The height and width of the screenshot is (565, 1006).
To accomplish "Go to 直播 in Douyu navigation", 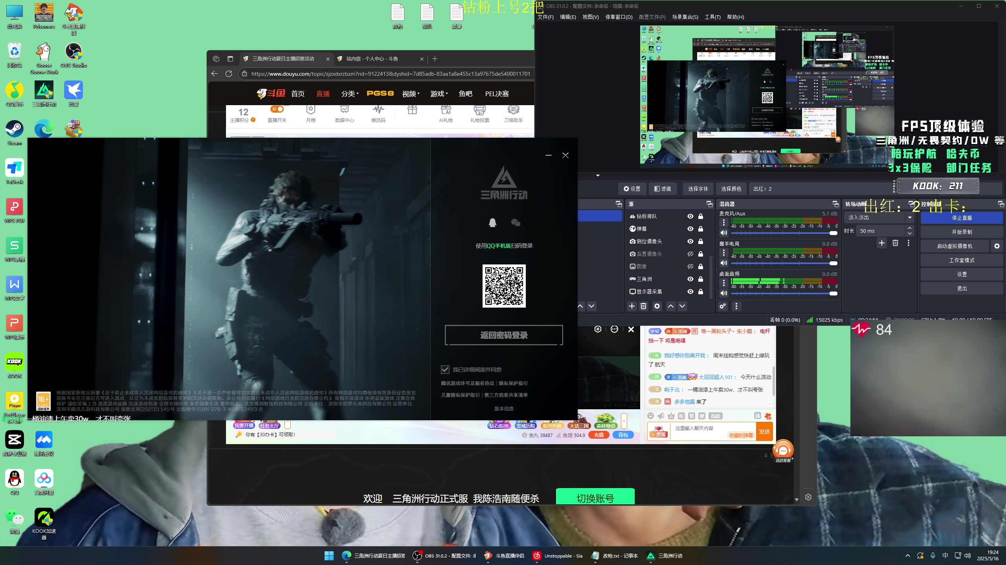I will 323,94.
